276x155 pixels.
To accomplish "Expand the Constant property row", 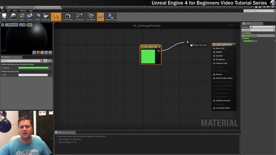I will tap(1, 68).
